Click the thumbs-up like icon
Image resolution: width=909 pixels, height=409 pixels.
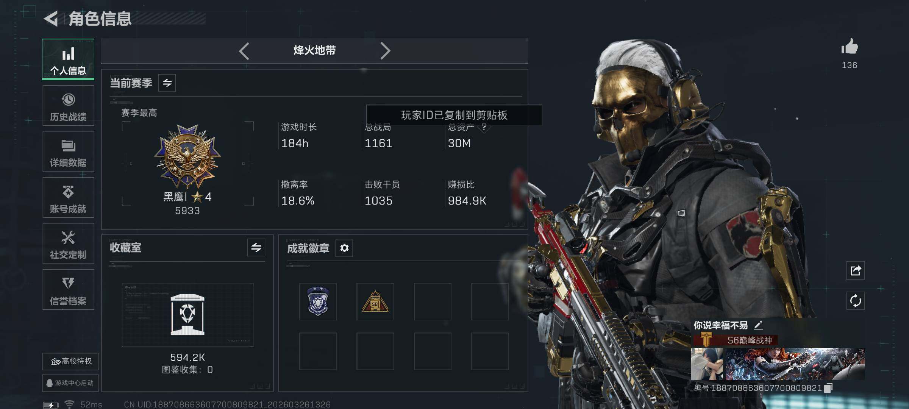(850, 47)
